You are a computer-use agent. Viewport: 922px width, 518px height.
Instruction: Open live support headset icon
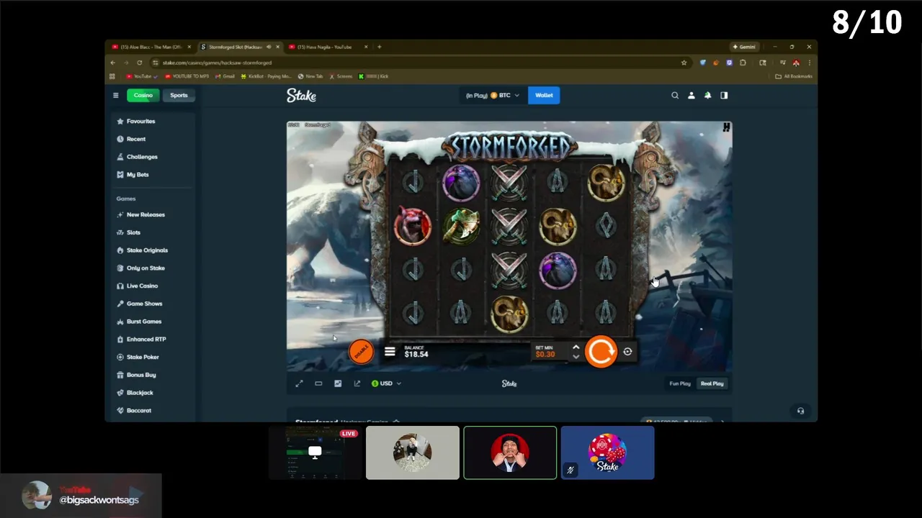point(800,411)
